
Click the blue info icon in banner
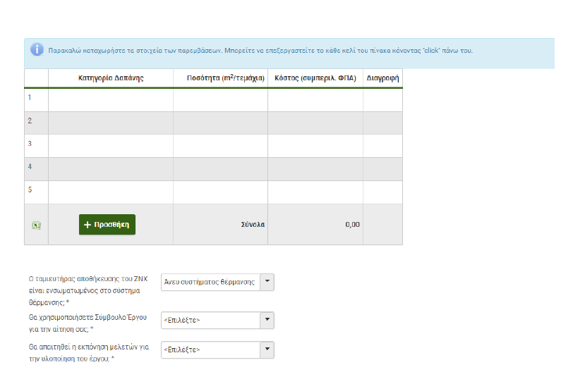tap(37, 49)
